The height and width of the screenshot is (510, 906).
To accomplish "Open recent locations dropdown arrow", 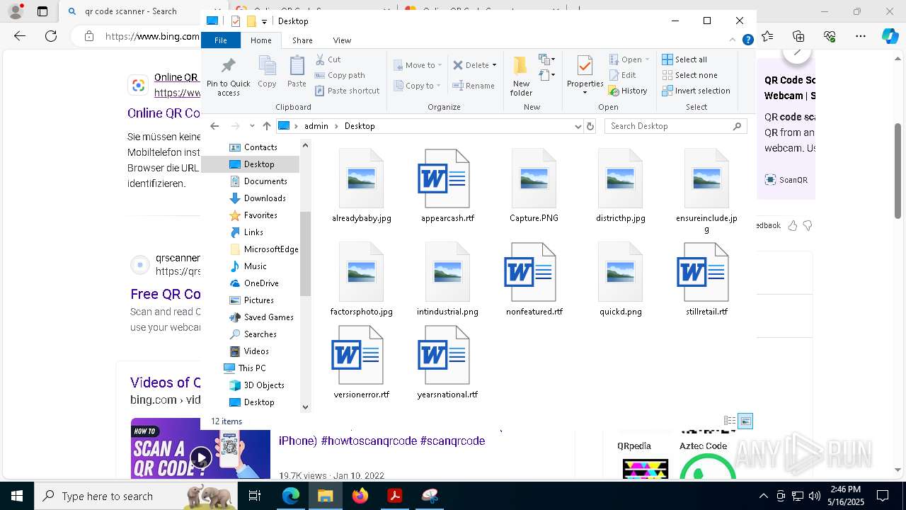I will pyautogui.click(x=252, y=126).
